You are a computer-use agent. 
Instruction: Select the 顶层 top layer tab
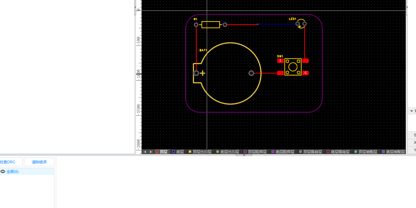tap(162, 152)
